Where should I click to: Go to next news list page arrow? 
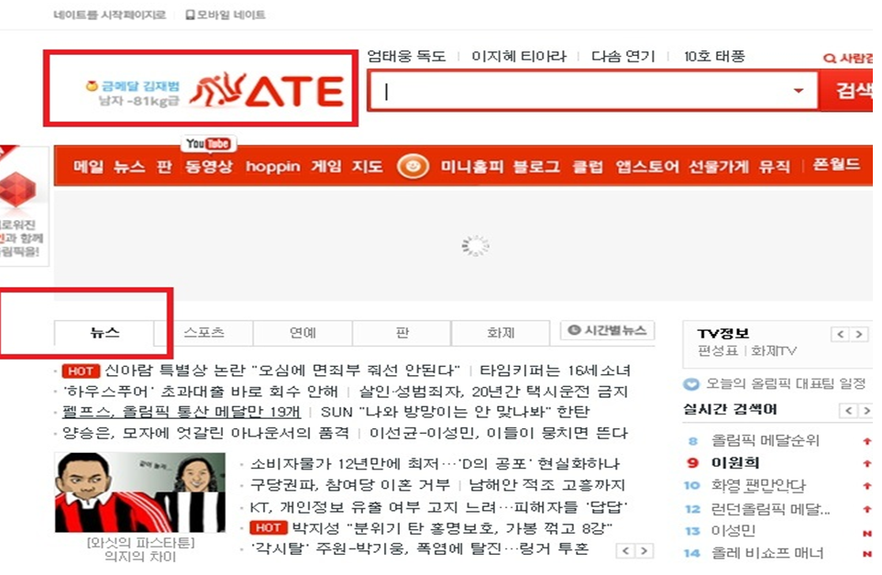(645, 551)
